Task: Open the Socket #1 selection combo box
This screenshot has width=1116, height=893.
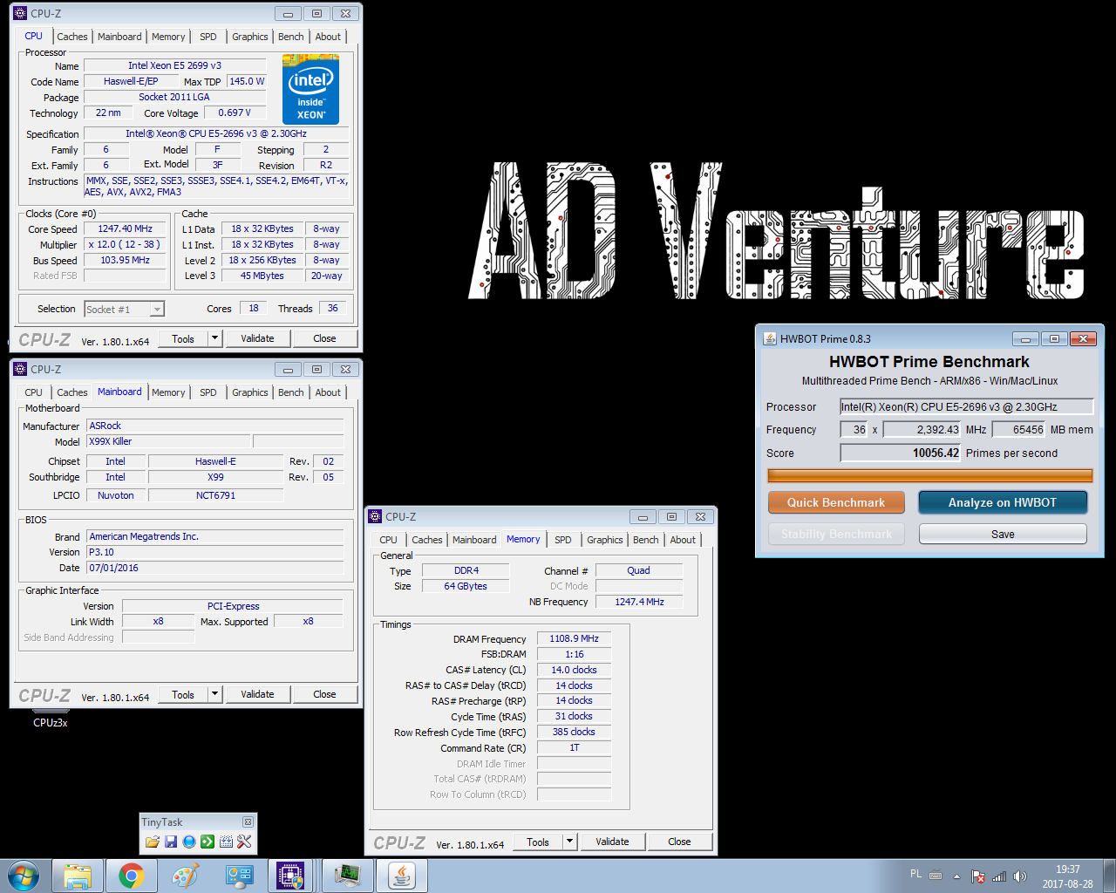Action: tap(124, 309)
